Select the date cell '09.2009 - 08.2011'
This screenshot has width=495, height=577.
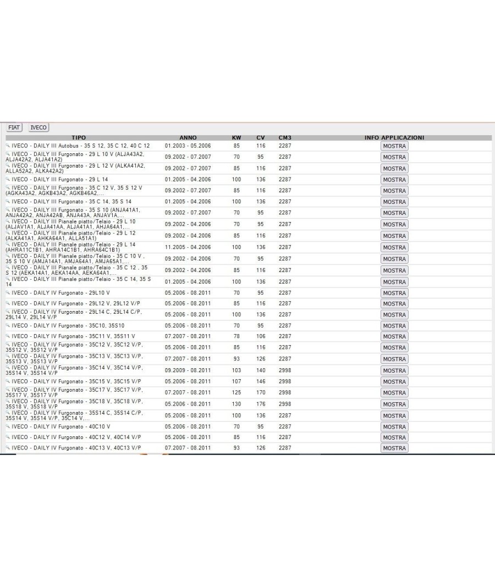188,370
